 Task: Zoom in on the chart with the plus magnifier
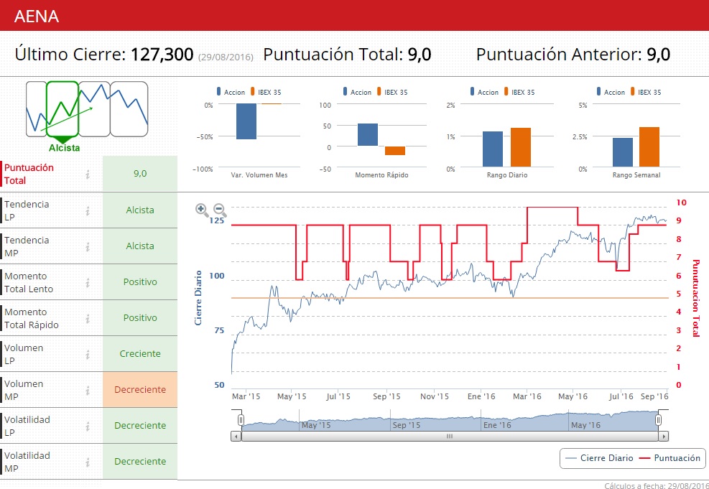pos(202,210)
